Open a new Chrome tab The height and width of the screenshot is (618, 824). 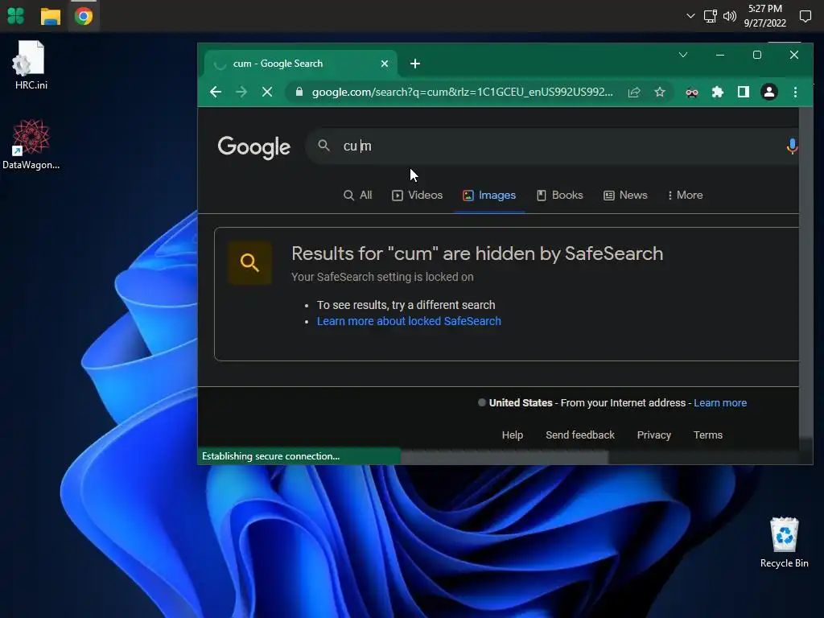point(415,64)
